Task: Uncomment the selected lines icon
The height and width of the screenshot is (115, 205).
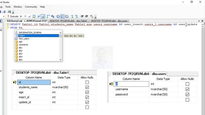Action: click(77, 16)
